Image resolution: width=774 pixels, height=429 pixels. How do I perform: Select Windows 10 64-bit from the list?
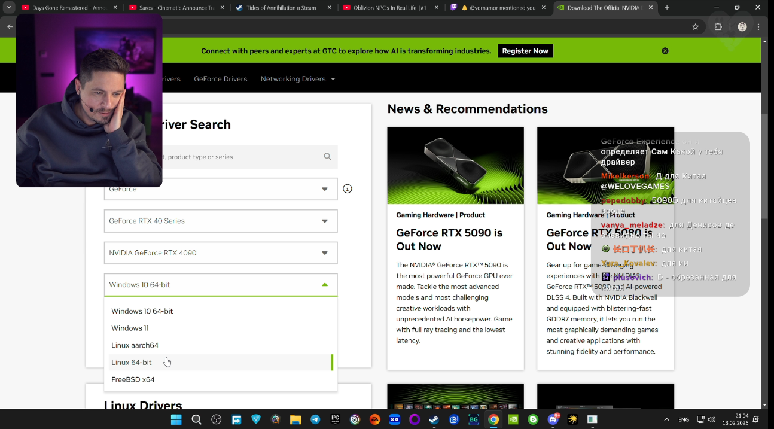click(x=221, y=311)
